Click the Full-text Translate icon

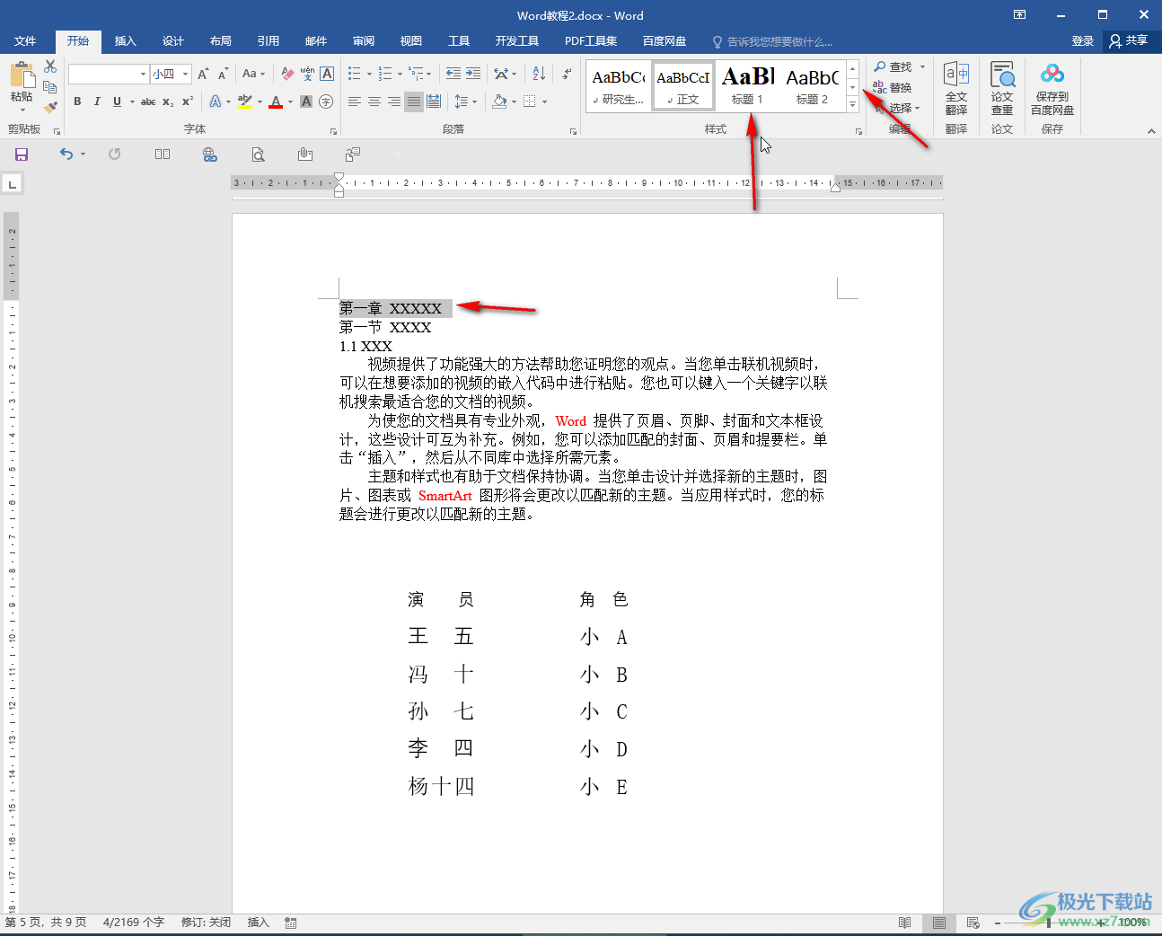tap(956, 88)
